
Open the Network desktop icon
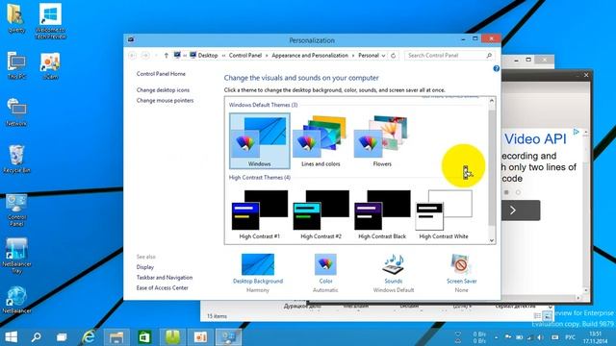(x=16, y=112)
